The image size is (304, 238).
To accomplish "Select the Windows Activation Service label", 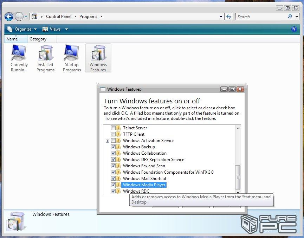I will [149, 141].
